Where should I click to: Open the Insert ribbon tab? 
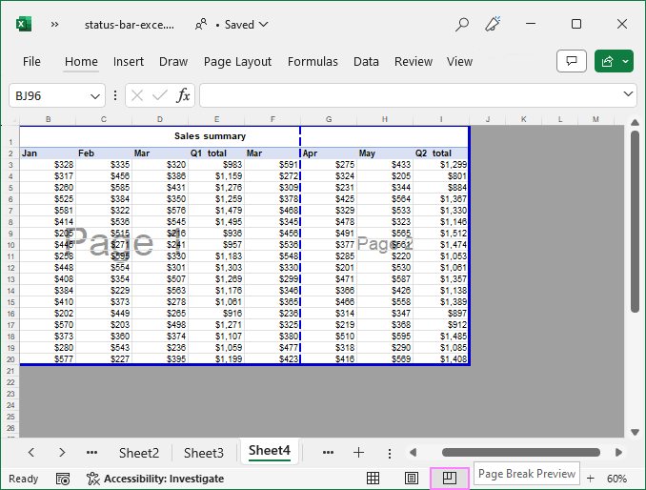[129, 61]
